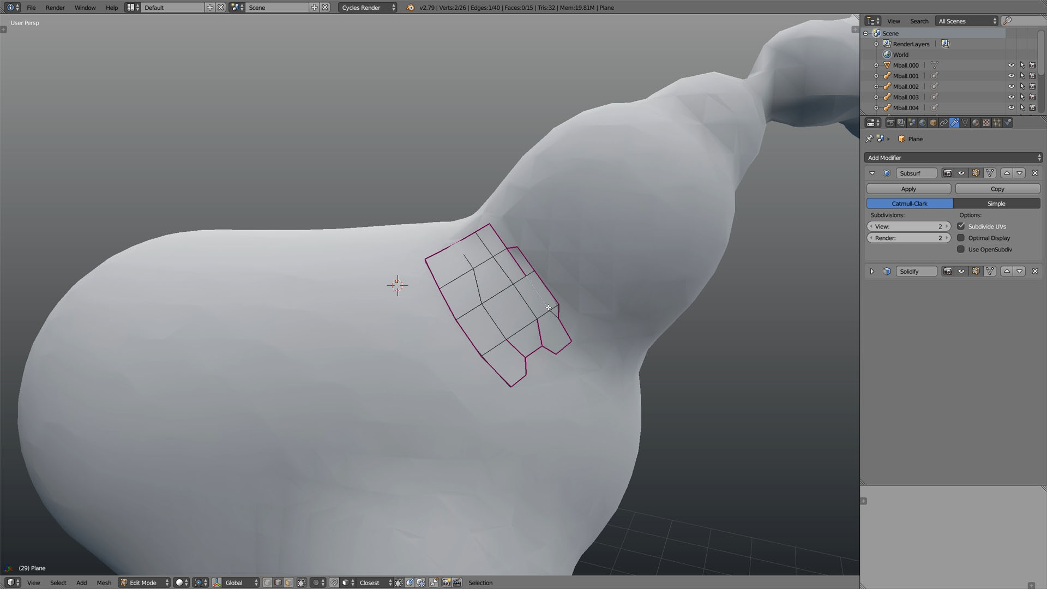Open the Help menu
The width and height of the screenshot is (1047, 589).
click(x=111, y=8)
